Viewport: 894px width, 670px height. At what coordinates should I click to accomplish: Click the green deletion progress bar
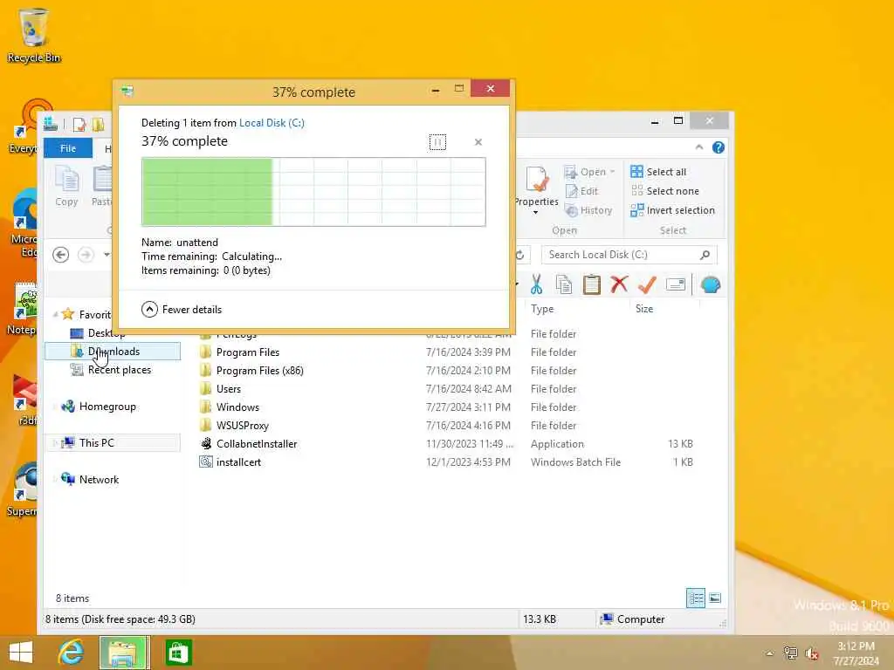tap(313, 192)
